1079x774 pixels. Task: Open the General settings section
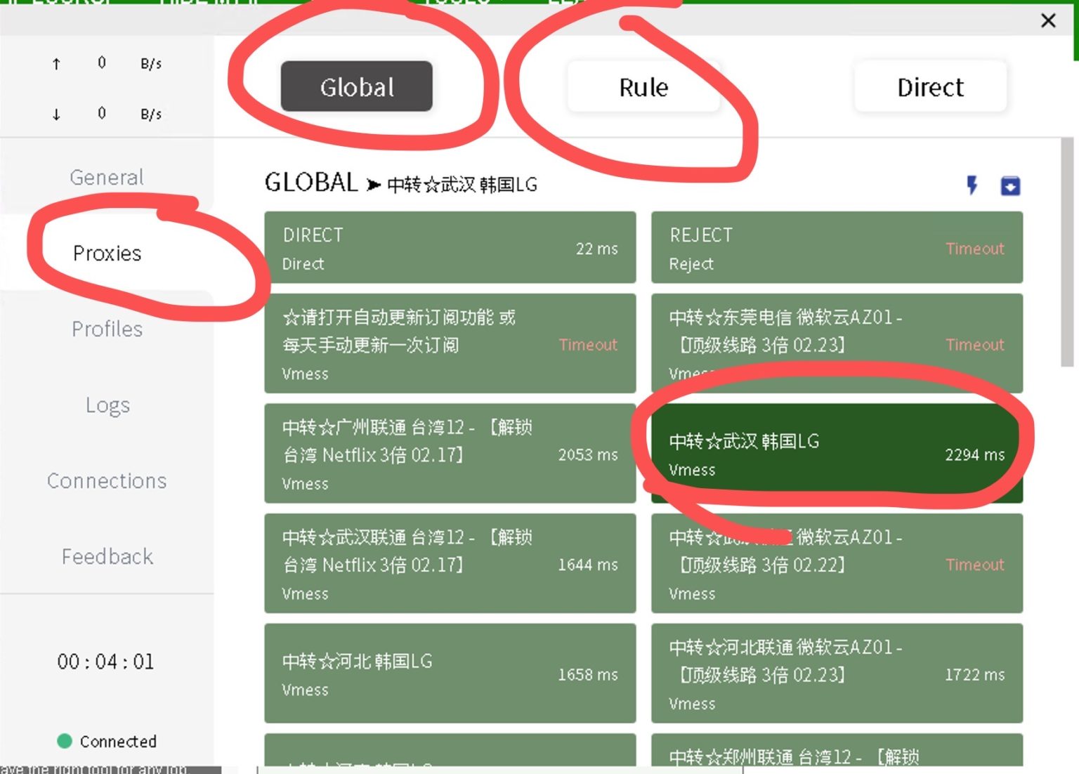106,177
